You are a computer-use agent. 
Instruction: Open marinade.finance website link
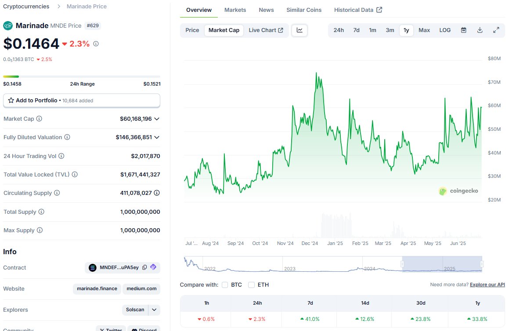97,288
